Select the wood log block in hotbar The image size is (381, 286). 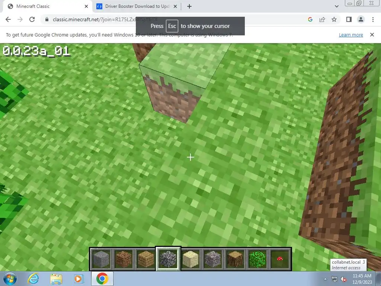pyautogui.click(x=235, y=259)
